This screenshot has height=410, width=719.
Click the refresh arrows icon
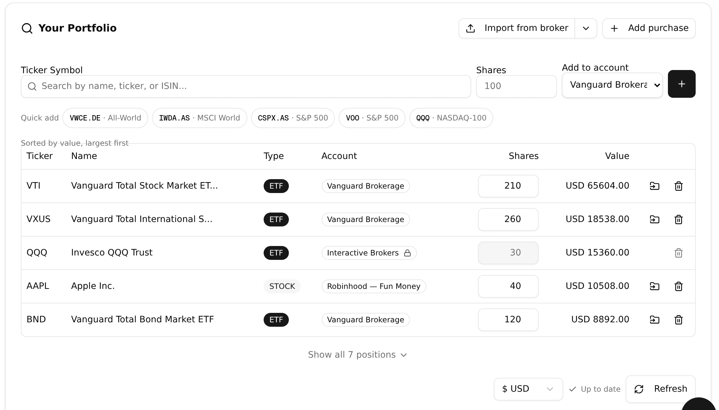coord(639,389)
